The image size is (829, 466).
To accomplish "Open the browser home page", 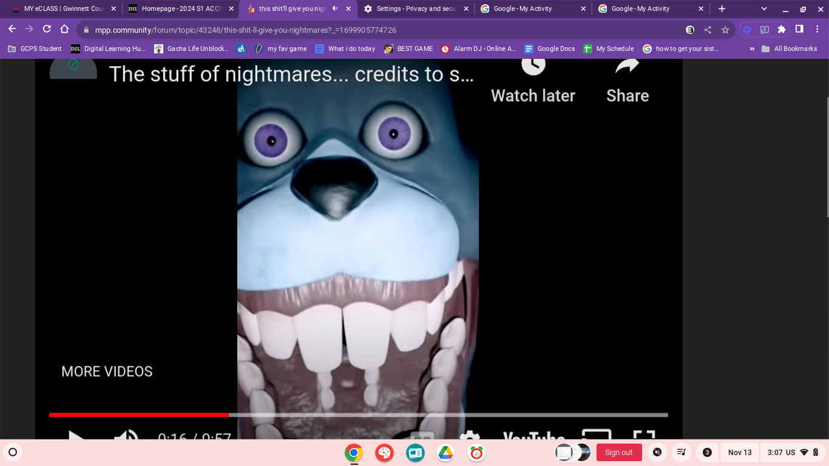I will [64, 29].
